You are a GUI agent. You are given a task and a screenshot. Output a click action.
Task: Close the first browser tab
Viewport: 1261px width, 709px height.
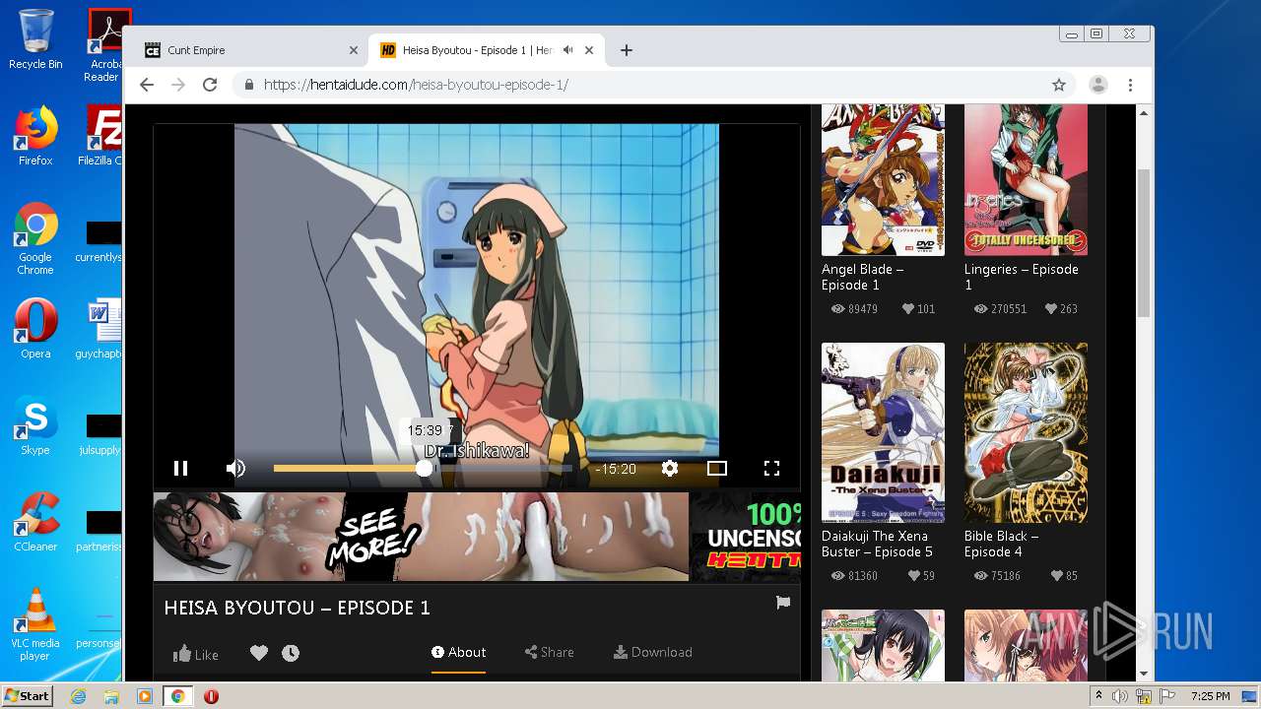pos(354,50)
